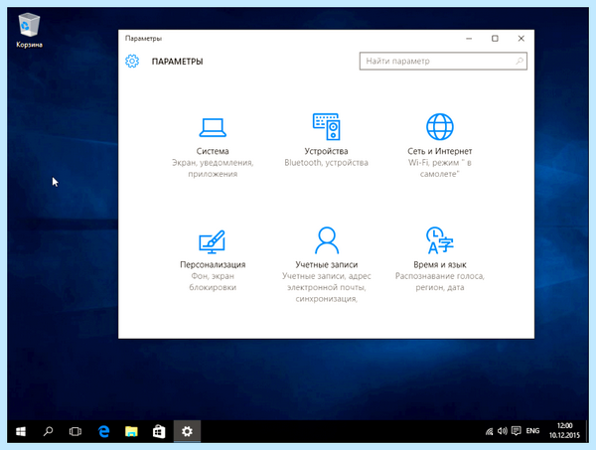
Task: Click the description Экран, уведомления, приложения
Action: (x=213, y=168)
